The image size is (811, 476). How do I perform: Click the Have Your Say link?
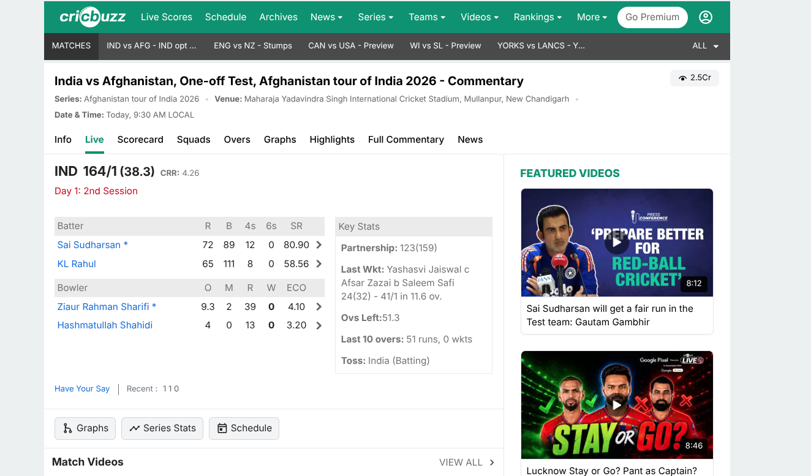point(82,389)
